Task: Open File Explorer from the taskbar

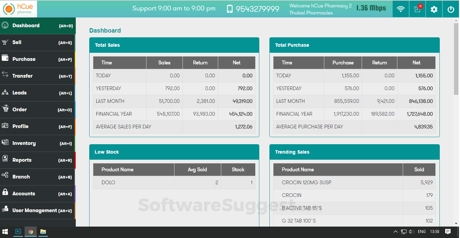Action: point(43,232)
